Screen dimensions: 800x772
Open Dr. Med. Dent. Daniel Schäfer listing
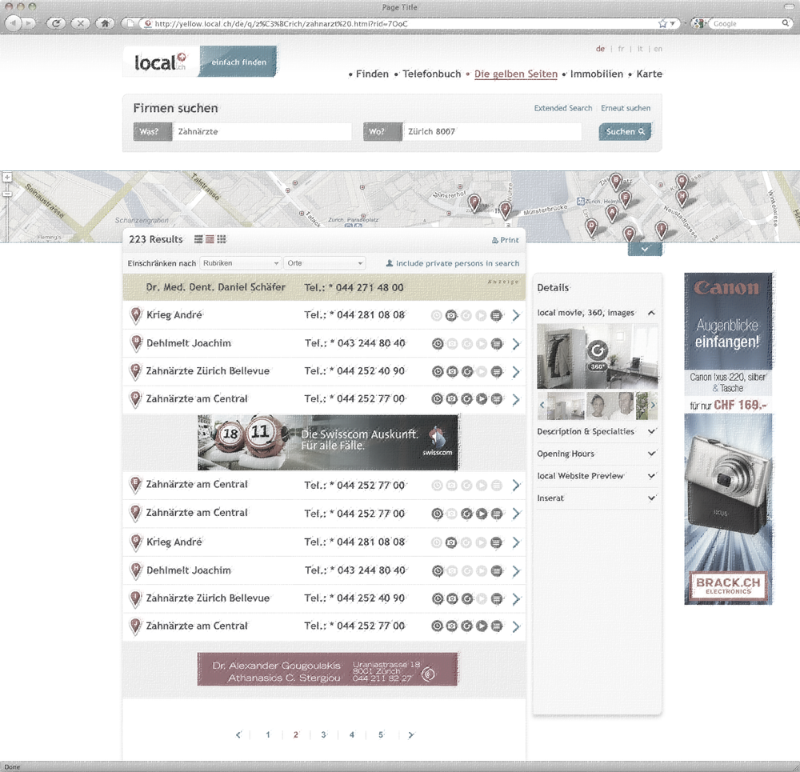pyautogui.click(x=324, y=287)
